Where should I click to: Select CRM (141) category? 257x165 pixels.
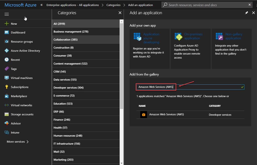tap(86, 72)
